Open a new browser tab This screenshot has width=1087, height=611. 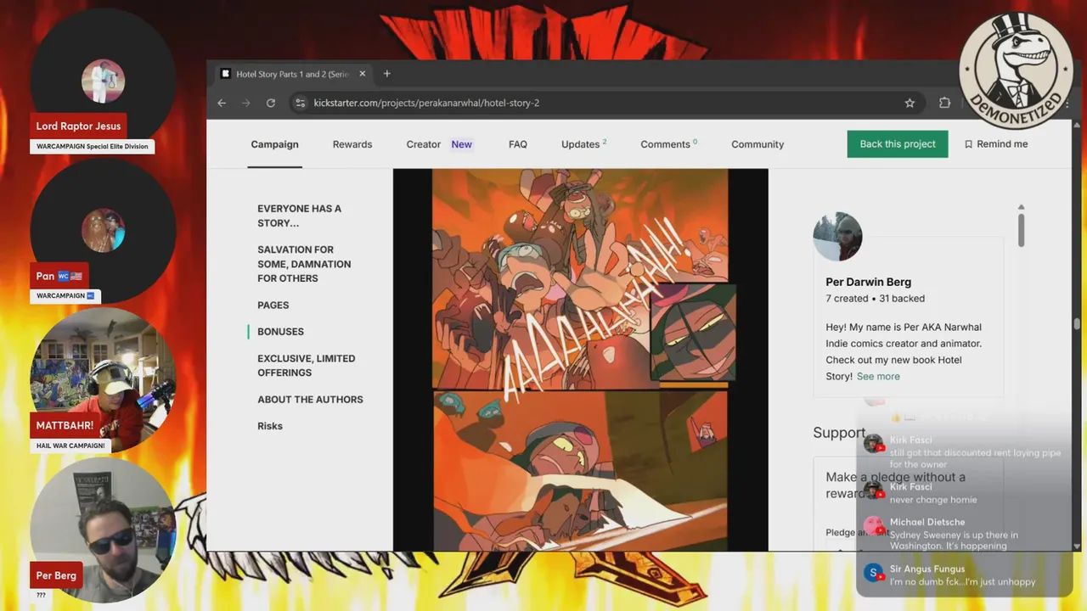click(x=386, y=74)
